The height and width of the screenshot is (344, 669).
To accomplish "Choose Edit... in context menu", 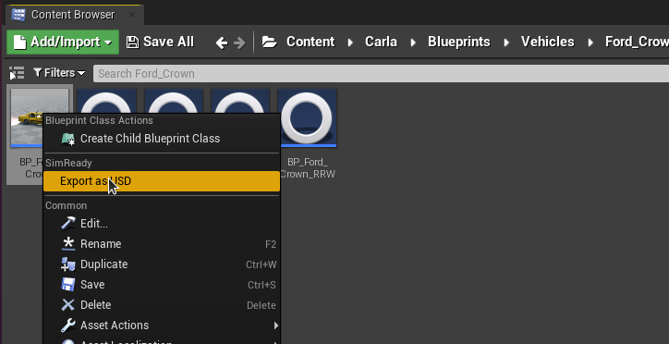I will click(x=162, y=223).
